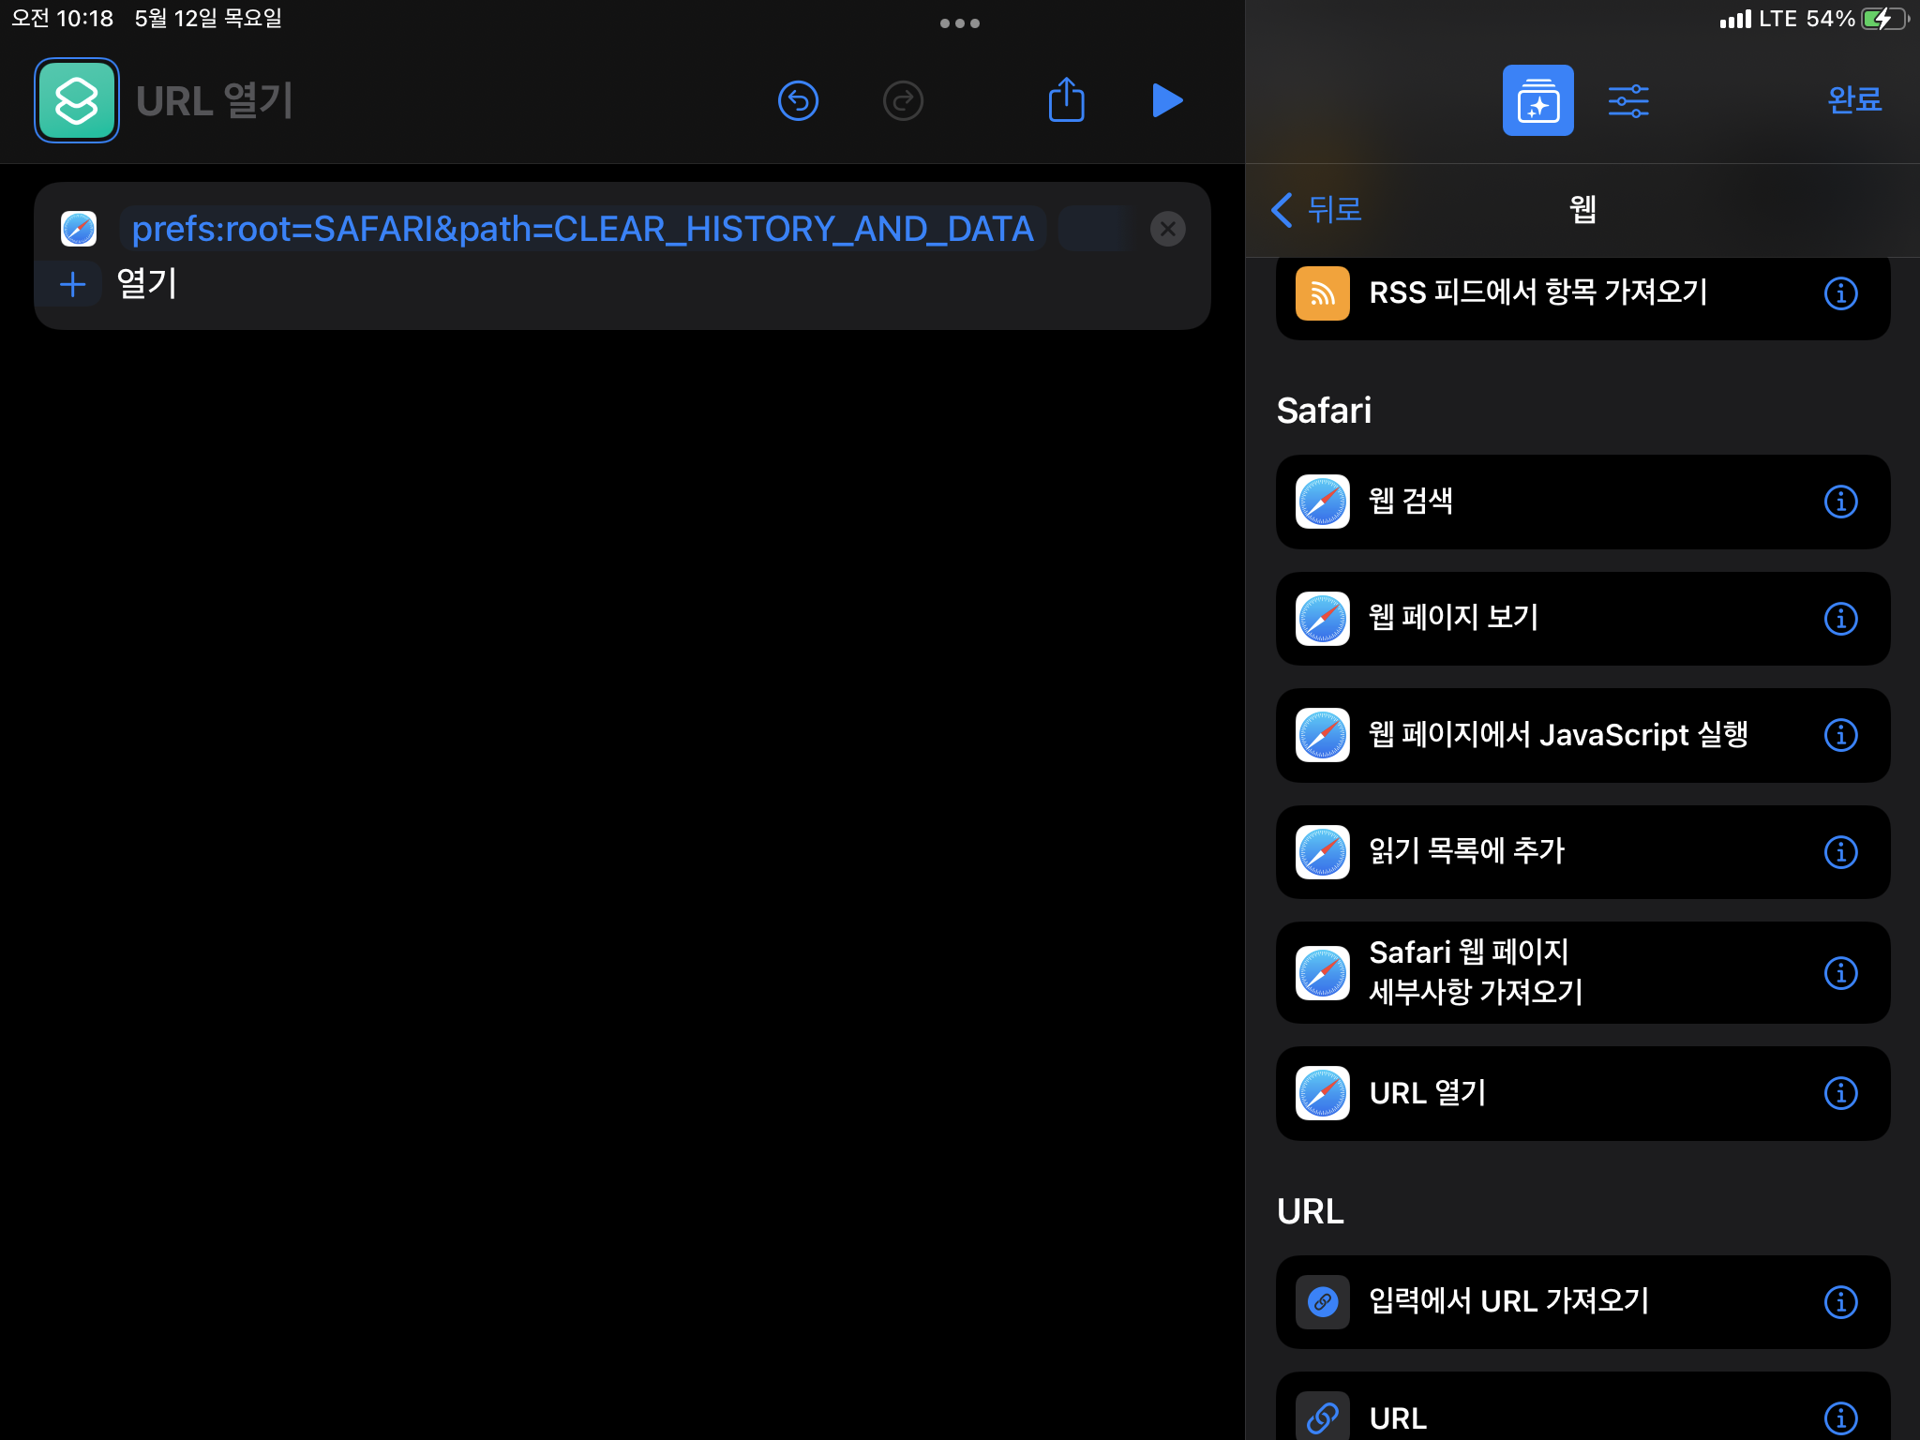Tap the three-dot multitasking indicator at top

959,23
